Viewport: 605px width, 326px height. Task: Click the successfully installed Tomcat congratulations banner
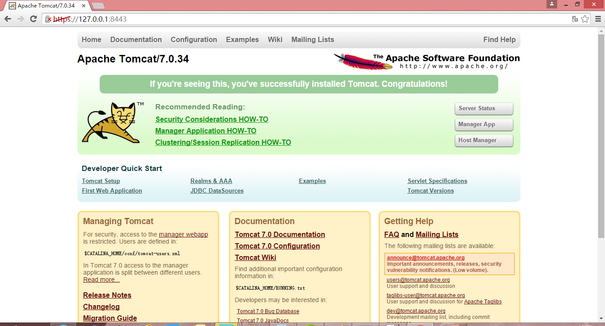click(x=299, y=84)
